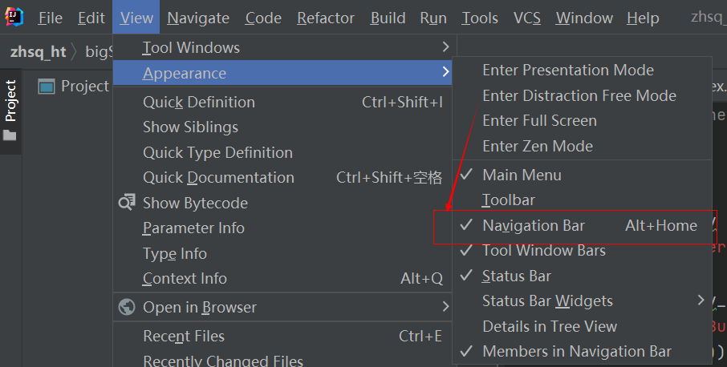Screen dimensions: 727x367
Task: Uncheck the Main Menu option
Action: click(x=522, y=175)
